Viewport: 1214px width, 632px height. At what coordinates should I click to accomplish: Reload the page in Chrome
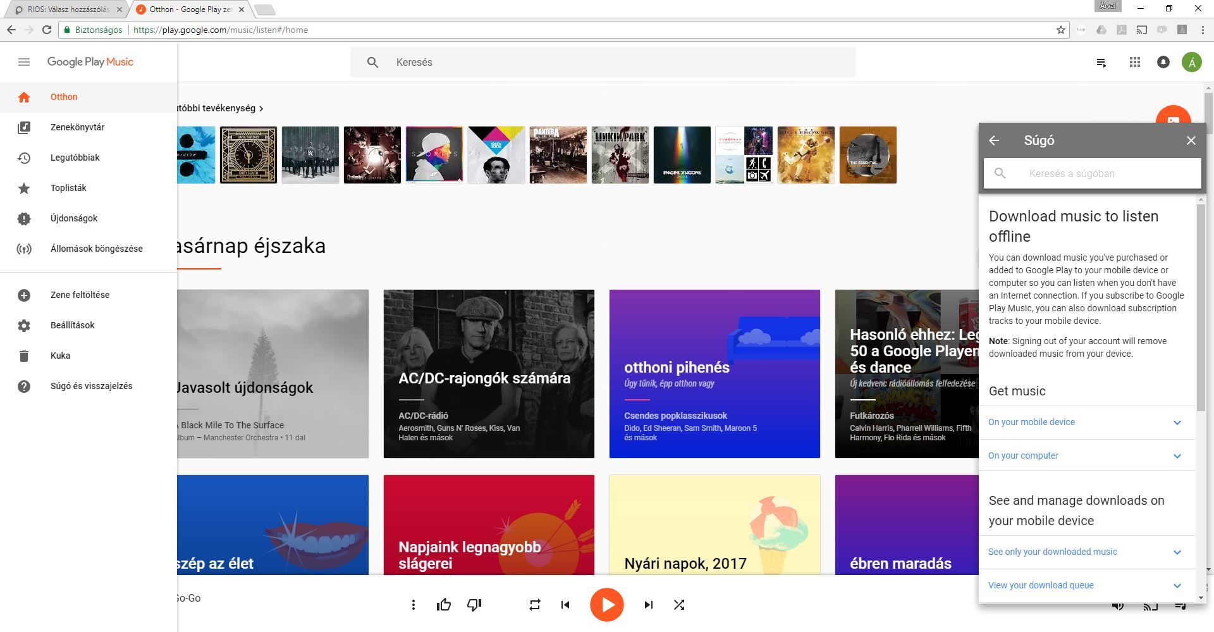[47, 30]
